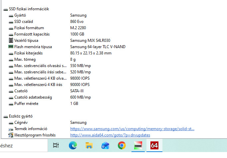Image resolution: width=227 pixels, height=158 pixels.
Task: Open Outlook from the taskbar
Action: pyautogui.click(x=105, y=145)
